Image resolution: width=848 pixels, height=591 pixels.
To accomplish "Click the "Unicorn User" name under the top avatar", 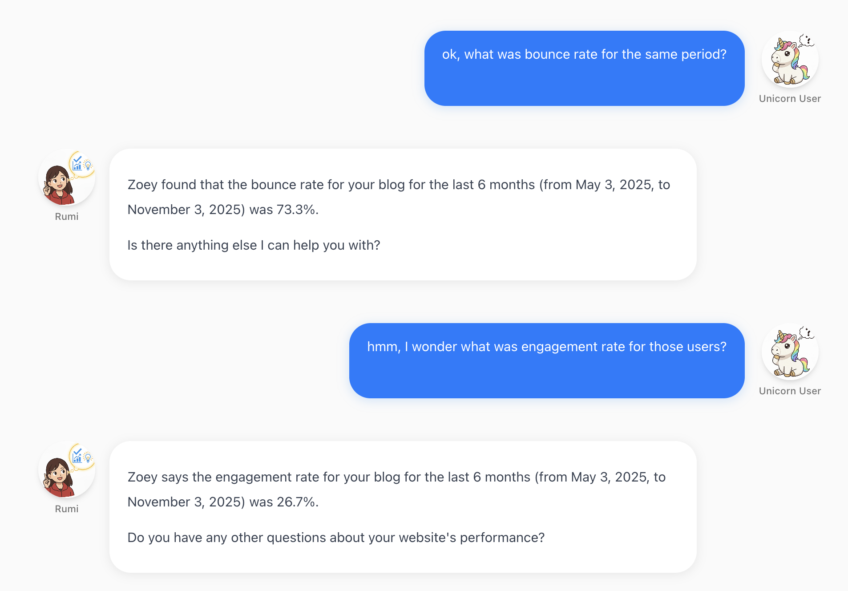I will point(790,99).
